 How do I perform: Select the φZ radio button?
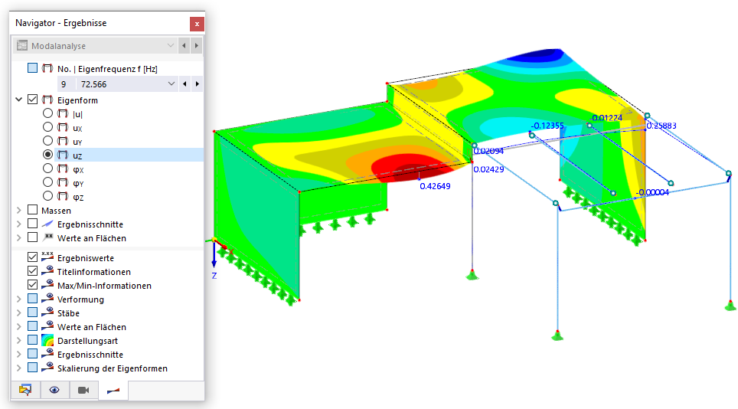(x=47, y=195)
